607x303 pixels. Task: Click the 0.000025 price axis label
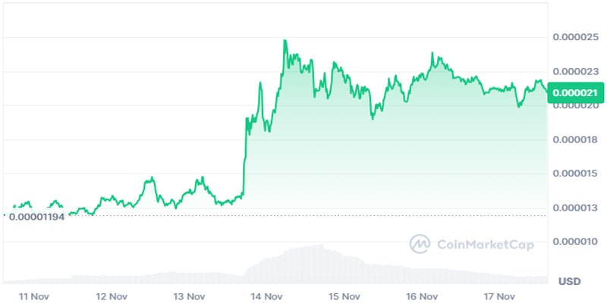pos(576,37)
